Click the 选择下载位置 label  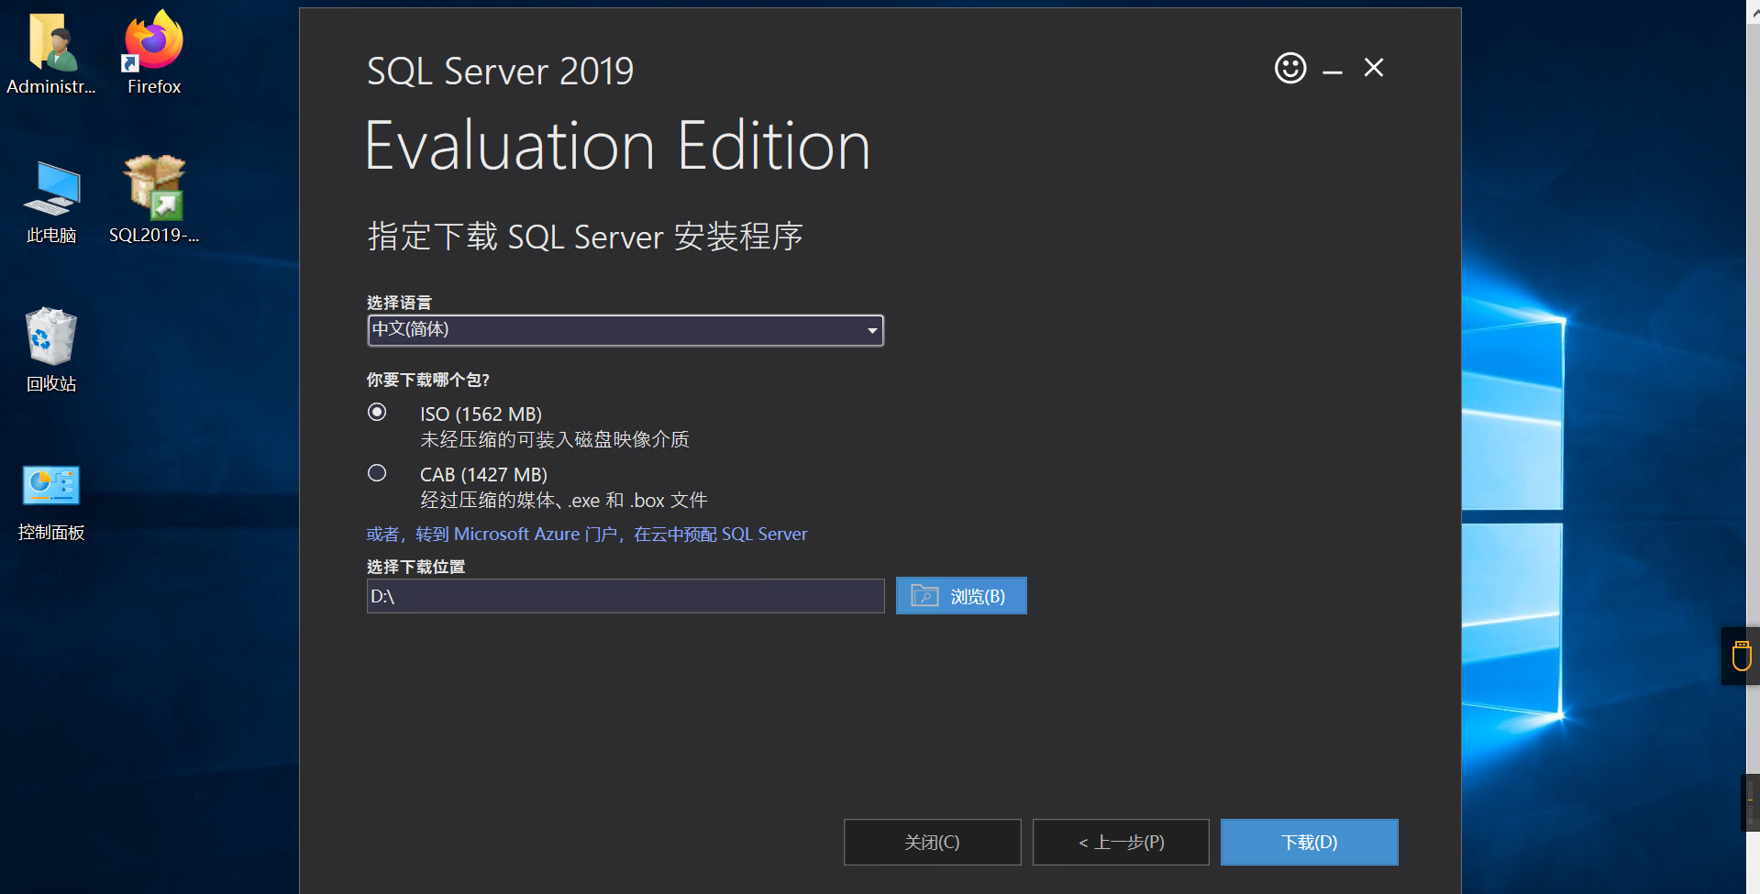[415, 567]
